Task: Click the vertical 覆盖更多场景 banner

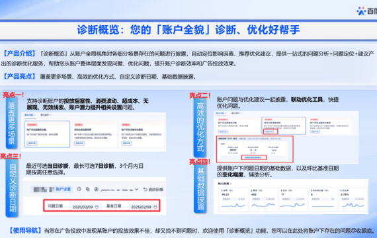Action: [x=11, y=123]
